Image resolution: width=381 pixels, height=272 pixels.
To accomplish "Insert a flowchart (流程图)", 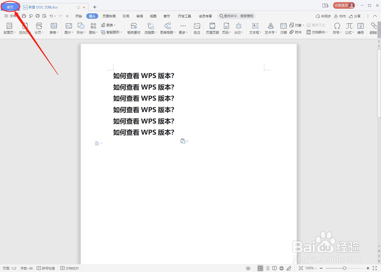I will tap(150, 29).
